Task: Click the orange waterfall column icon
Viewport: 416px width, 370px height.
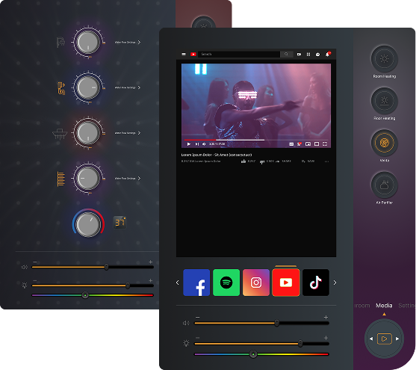Action: (61, 179)
